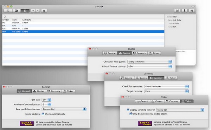Click the Name U.S. Dollar value in info panel
Viewport: 211px width, 130px height.
coord(177,20)
